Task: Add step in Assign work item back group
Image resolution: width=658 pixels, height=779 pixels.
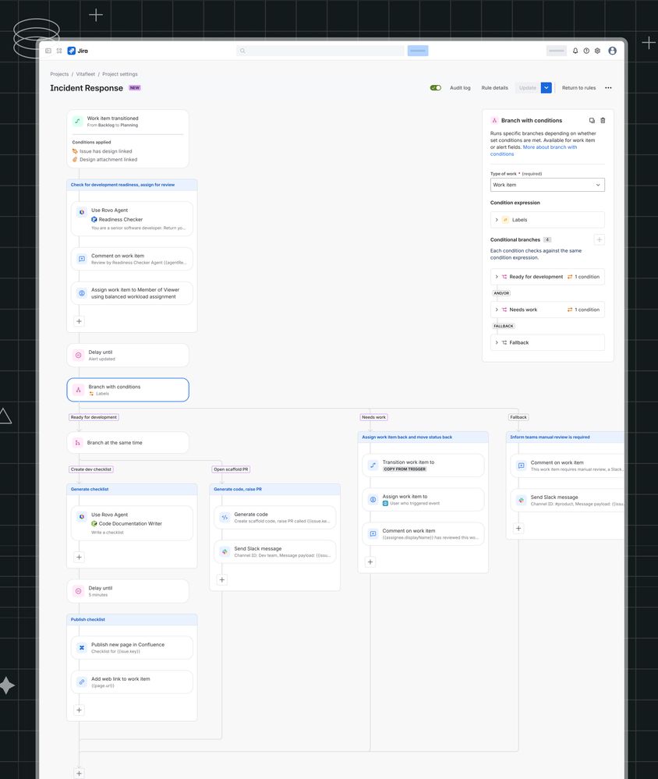Action: [x=370, y=562]
